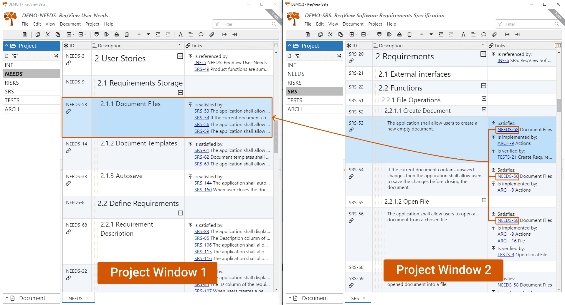Click the paperclip icon in SRS window toolbar

494,34
